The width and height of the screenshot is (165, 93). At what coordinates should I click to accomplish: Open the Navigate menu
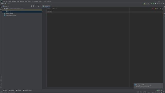pyautogui.click(x=14, y=1)
